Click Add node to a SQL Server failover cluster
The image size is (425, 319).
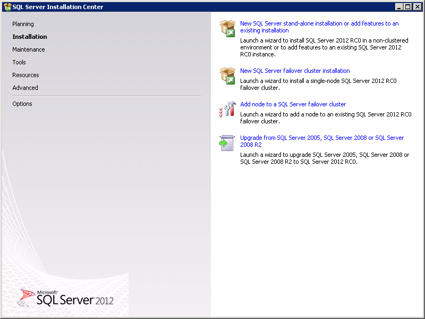coord(293,104)
